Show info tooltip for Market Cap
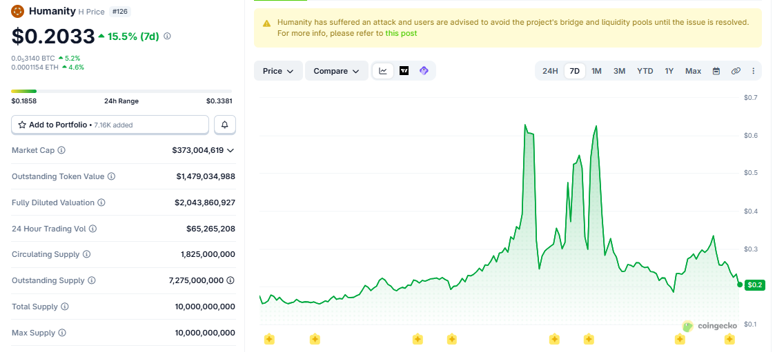 pyautogui.click(x=61, y=150)
